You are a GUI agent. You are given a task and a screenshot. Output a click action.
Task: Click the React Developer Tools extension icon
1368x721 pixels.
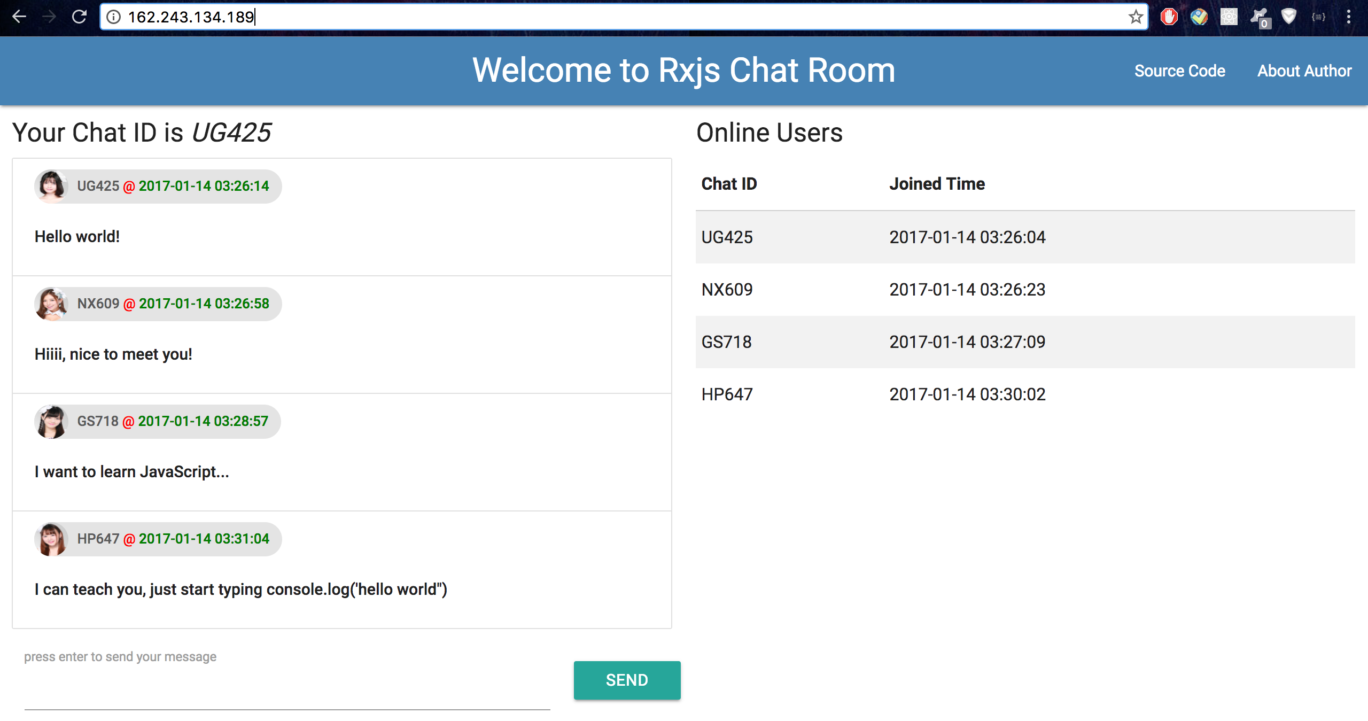tap(1229, 17)
